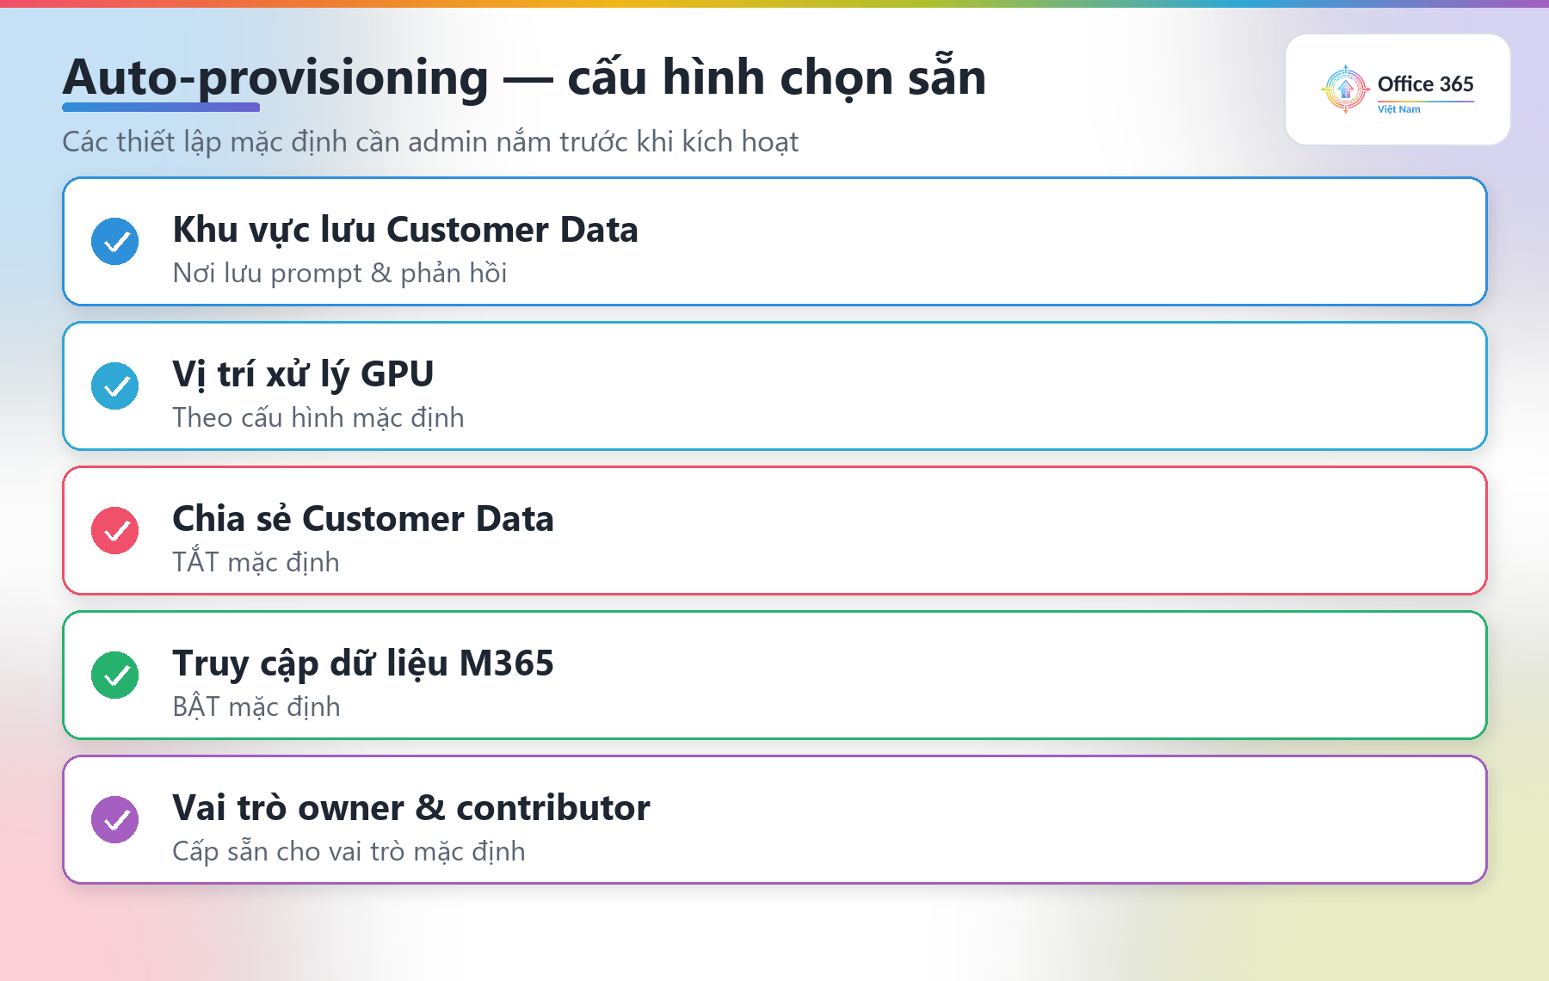Select the text 'TẮT mặc định'
The image size is (1549, 981).
[256, 561]
